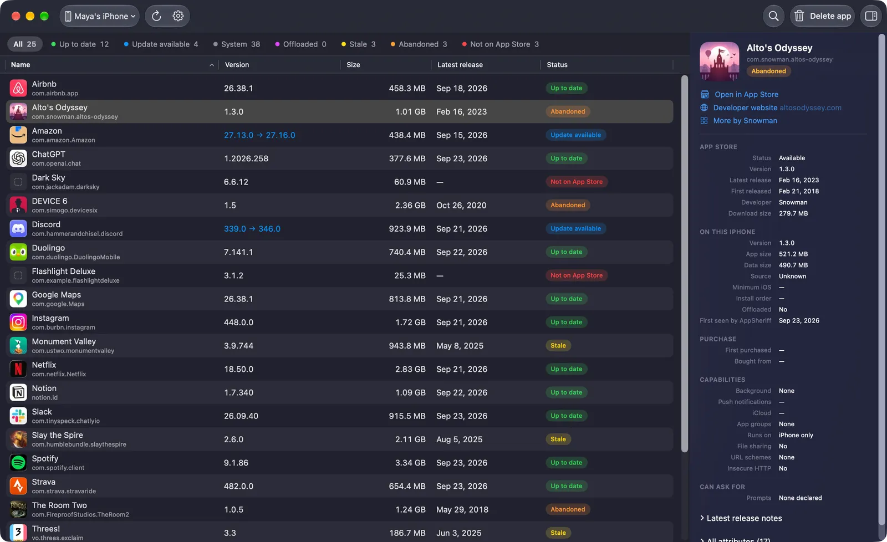The image size is (887, 542).
Task: Sort by the Status column header
Action: (607, 65)
